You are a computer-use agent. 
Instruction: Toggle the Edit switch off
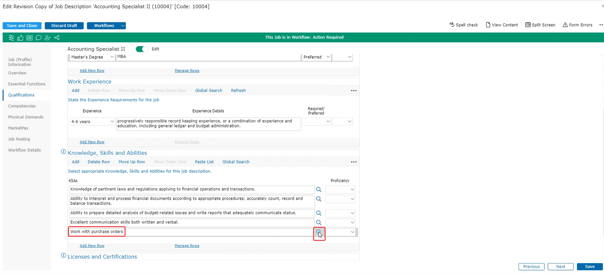click(142, 49)
